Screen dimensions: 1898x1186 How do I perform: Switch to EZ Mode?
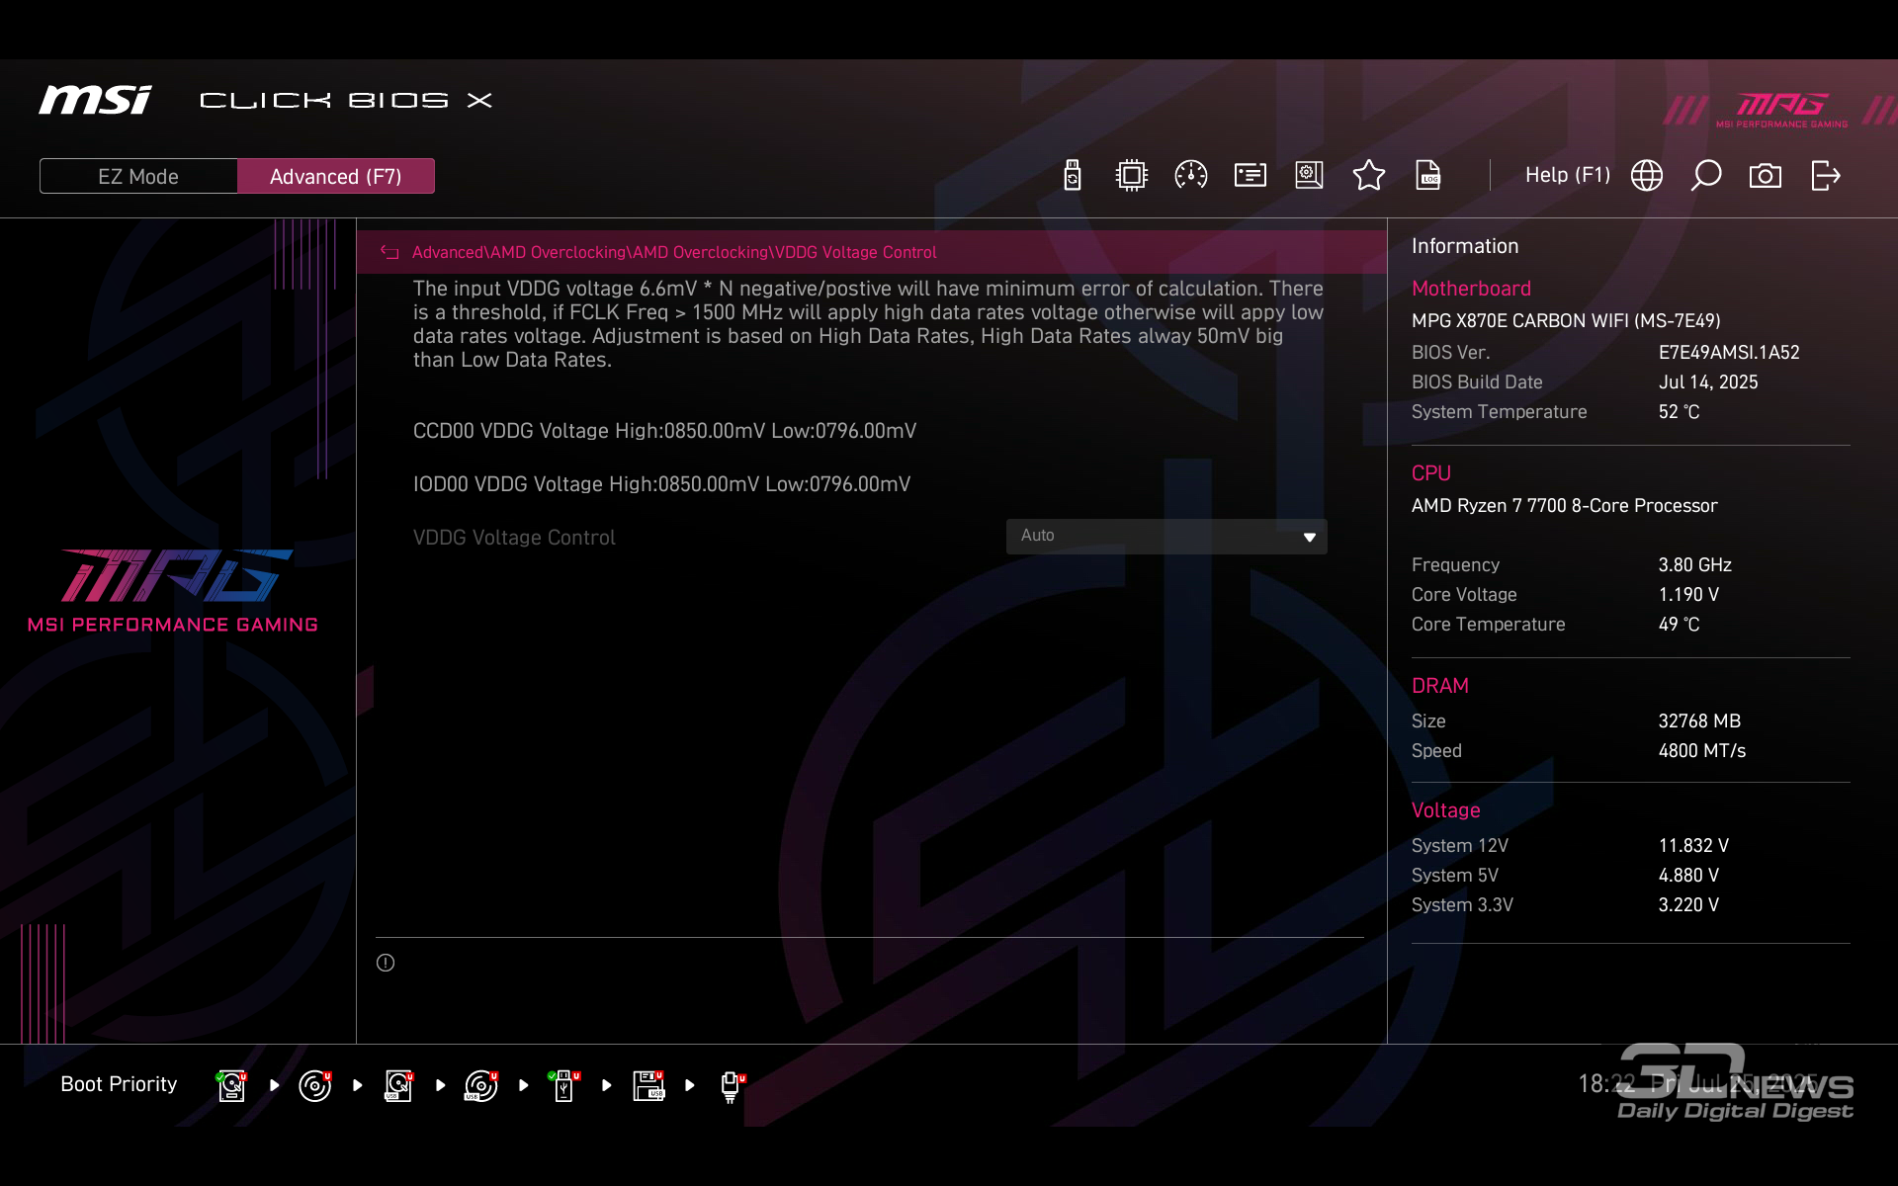(138, 176)
